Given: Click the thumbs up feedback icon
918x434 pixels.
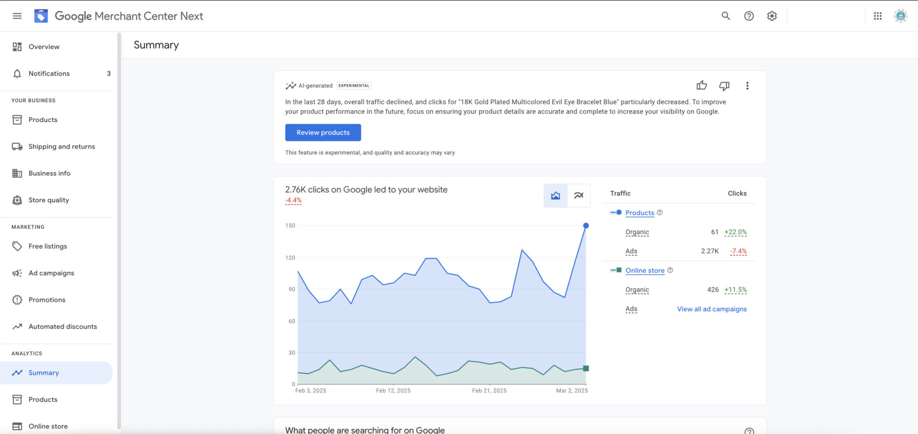Looking at the screenshot, I should point(701,86).
